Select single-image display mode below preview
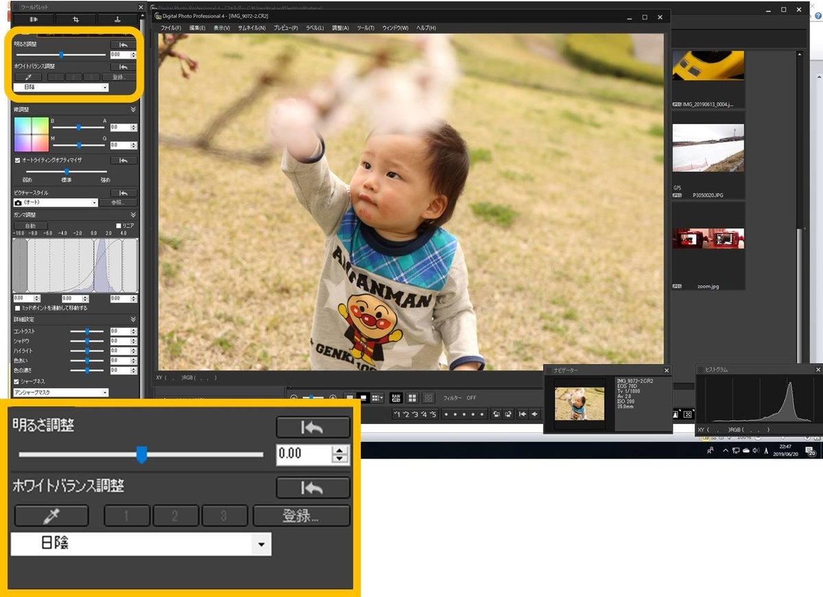Viewport: 823px width, 597px height. [x=350, y=398]
